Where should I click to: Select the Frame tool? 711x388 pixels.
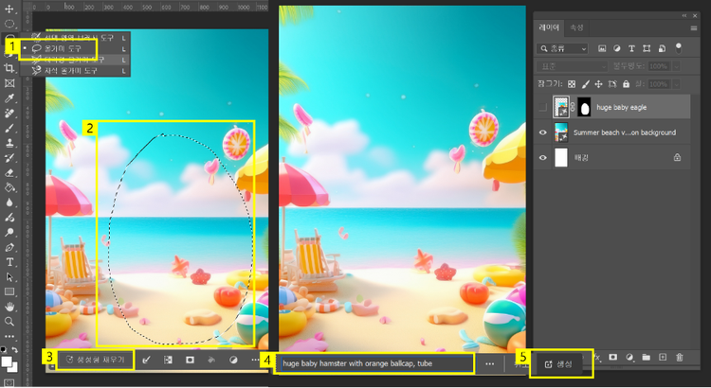[x=9, y=83]
